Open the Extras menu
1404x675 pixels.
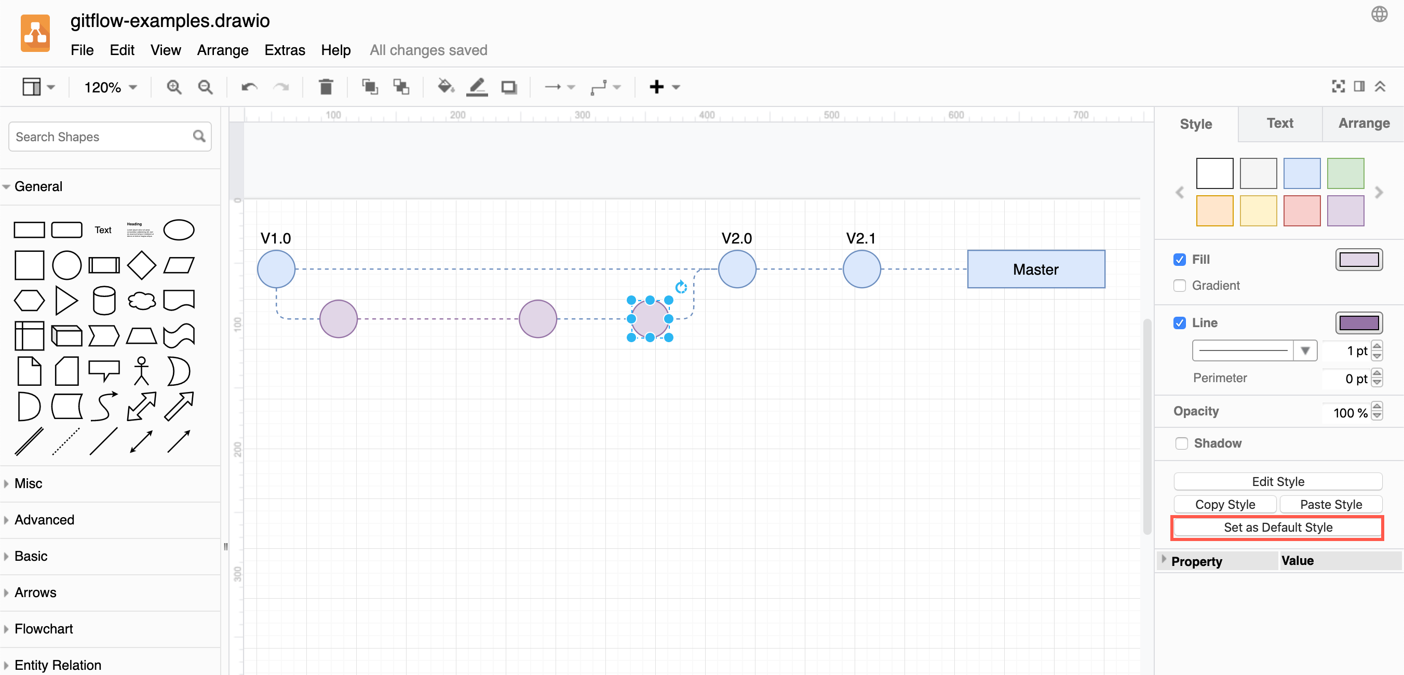[285, 50]
